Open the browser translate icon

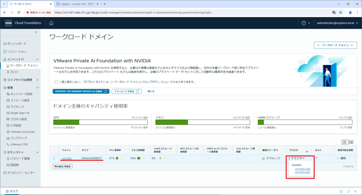tap(334, 12)
